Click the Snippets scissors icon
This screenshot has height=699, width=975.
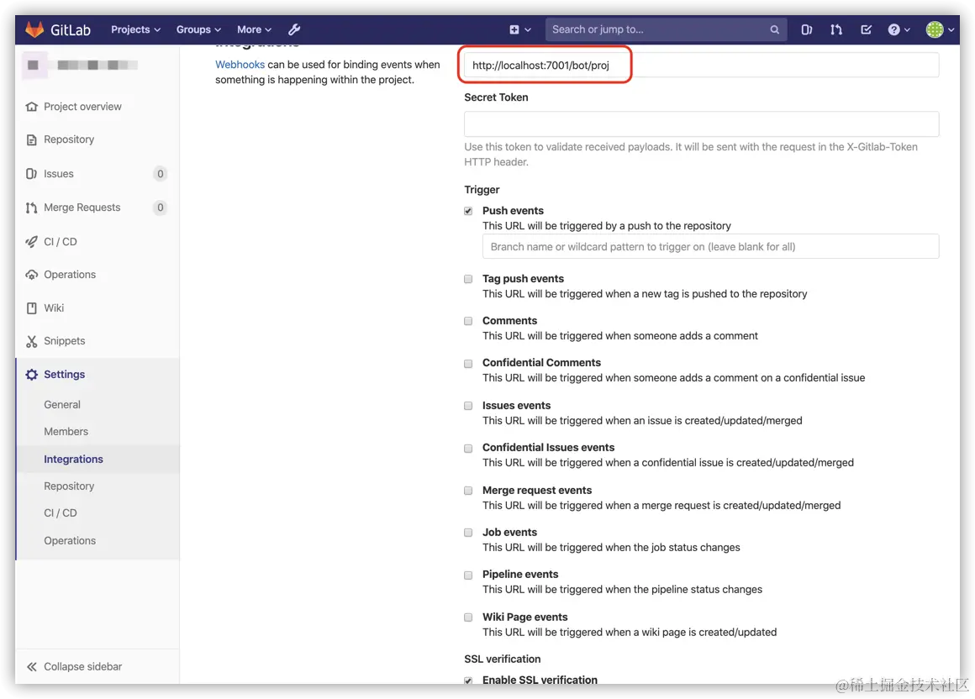coord(32,341)
